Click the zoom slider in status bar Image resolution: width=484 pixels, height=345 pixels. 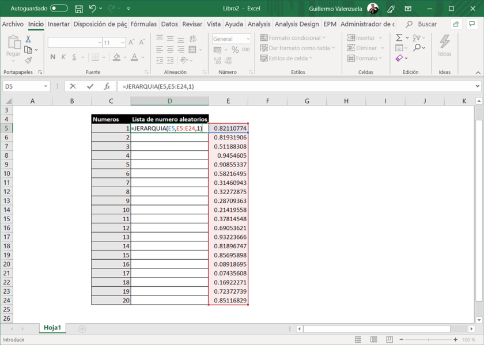pyautogui.click(x=428, y=340)
